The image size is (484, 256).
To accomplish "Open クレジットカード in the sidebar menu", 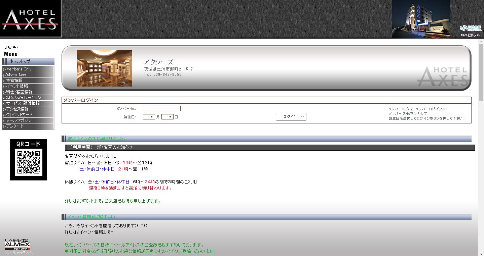I will click(28, 115).
